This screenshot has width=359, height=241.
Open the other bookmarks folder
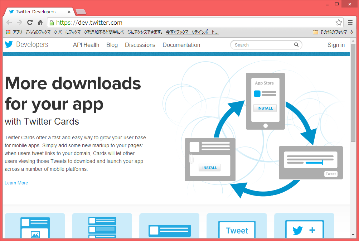pyautogui.click(x=333, y=32)
